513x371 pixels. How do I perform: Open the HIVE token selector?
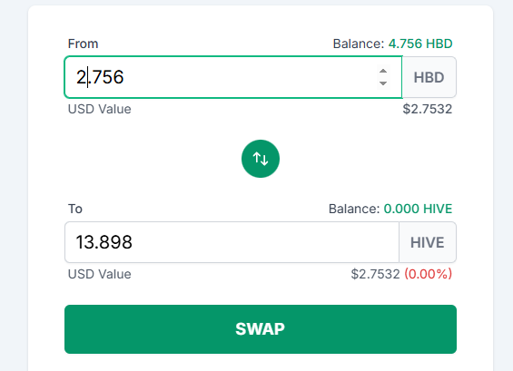click(x=428, y=242)
